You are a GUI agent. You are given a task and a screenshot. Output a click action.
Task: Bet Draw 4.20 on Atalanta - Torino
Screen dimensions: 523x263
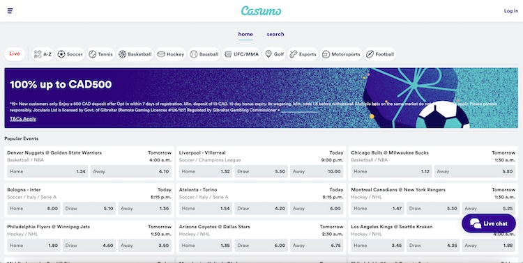pos(261,209)
